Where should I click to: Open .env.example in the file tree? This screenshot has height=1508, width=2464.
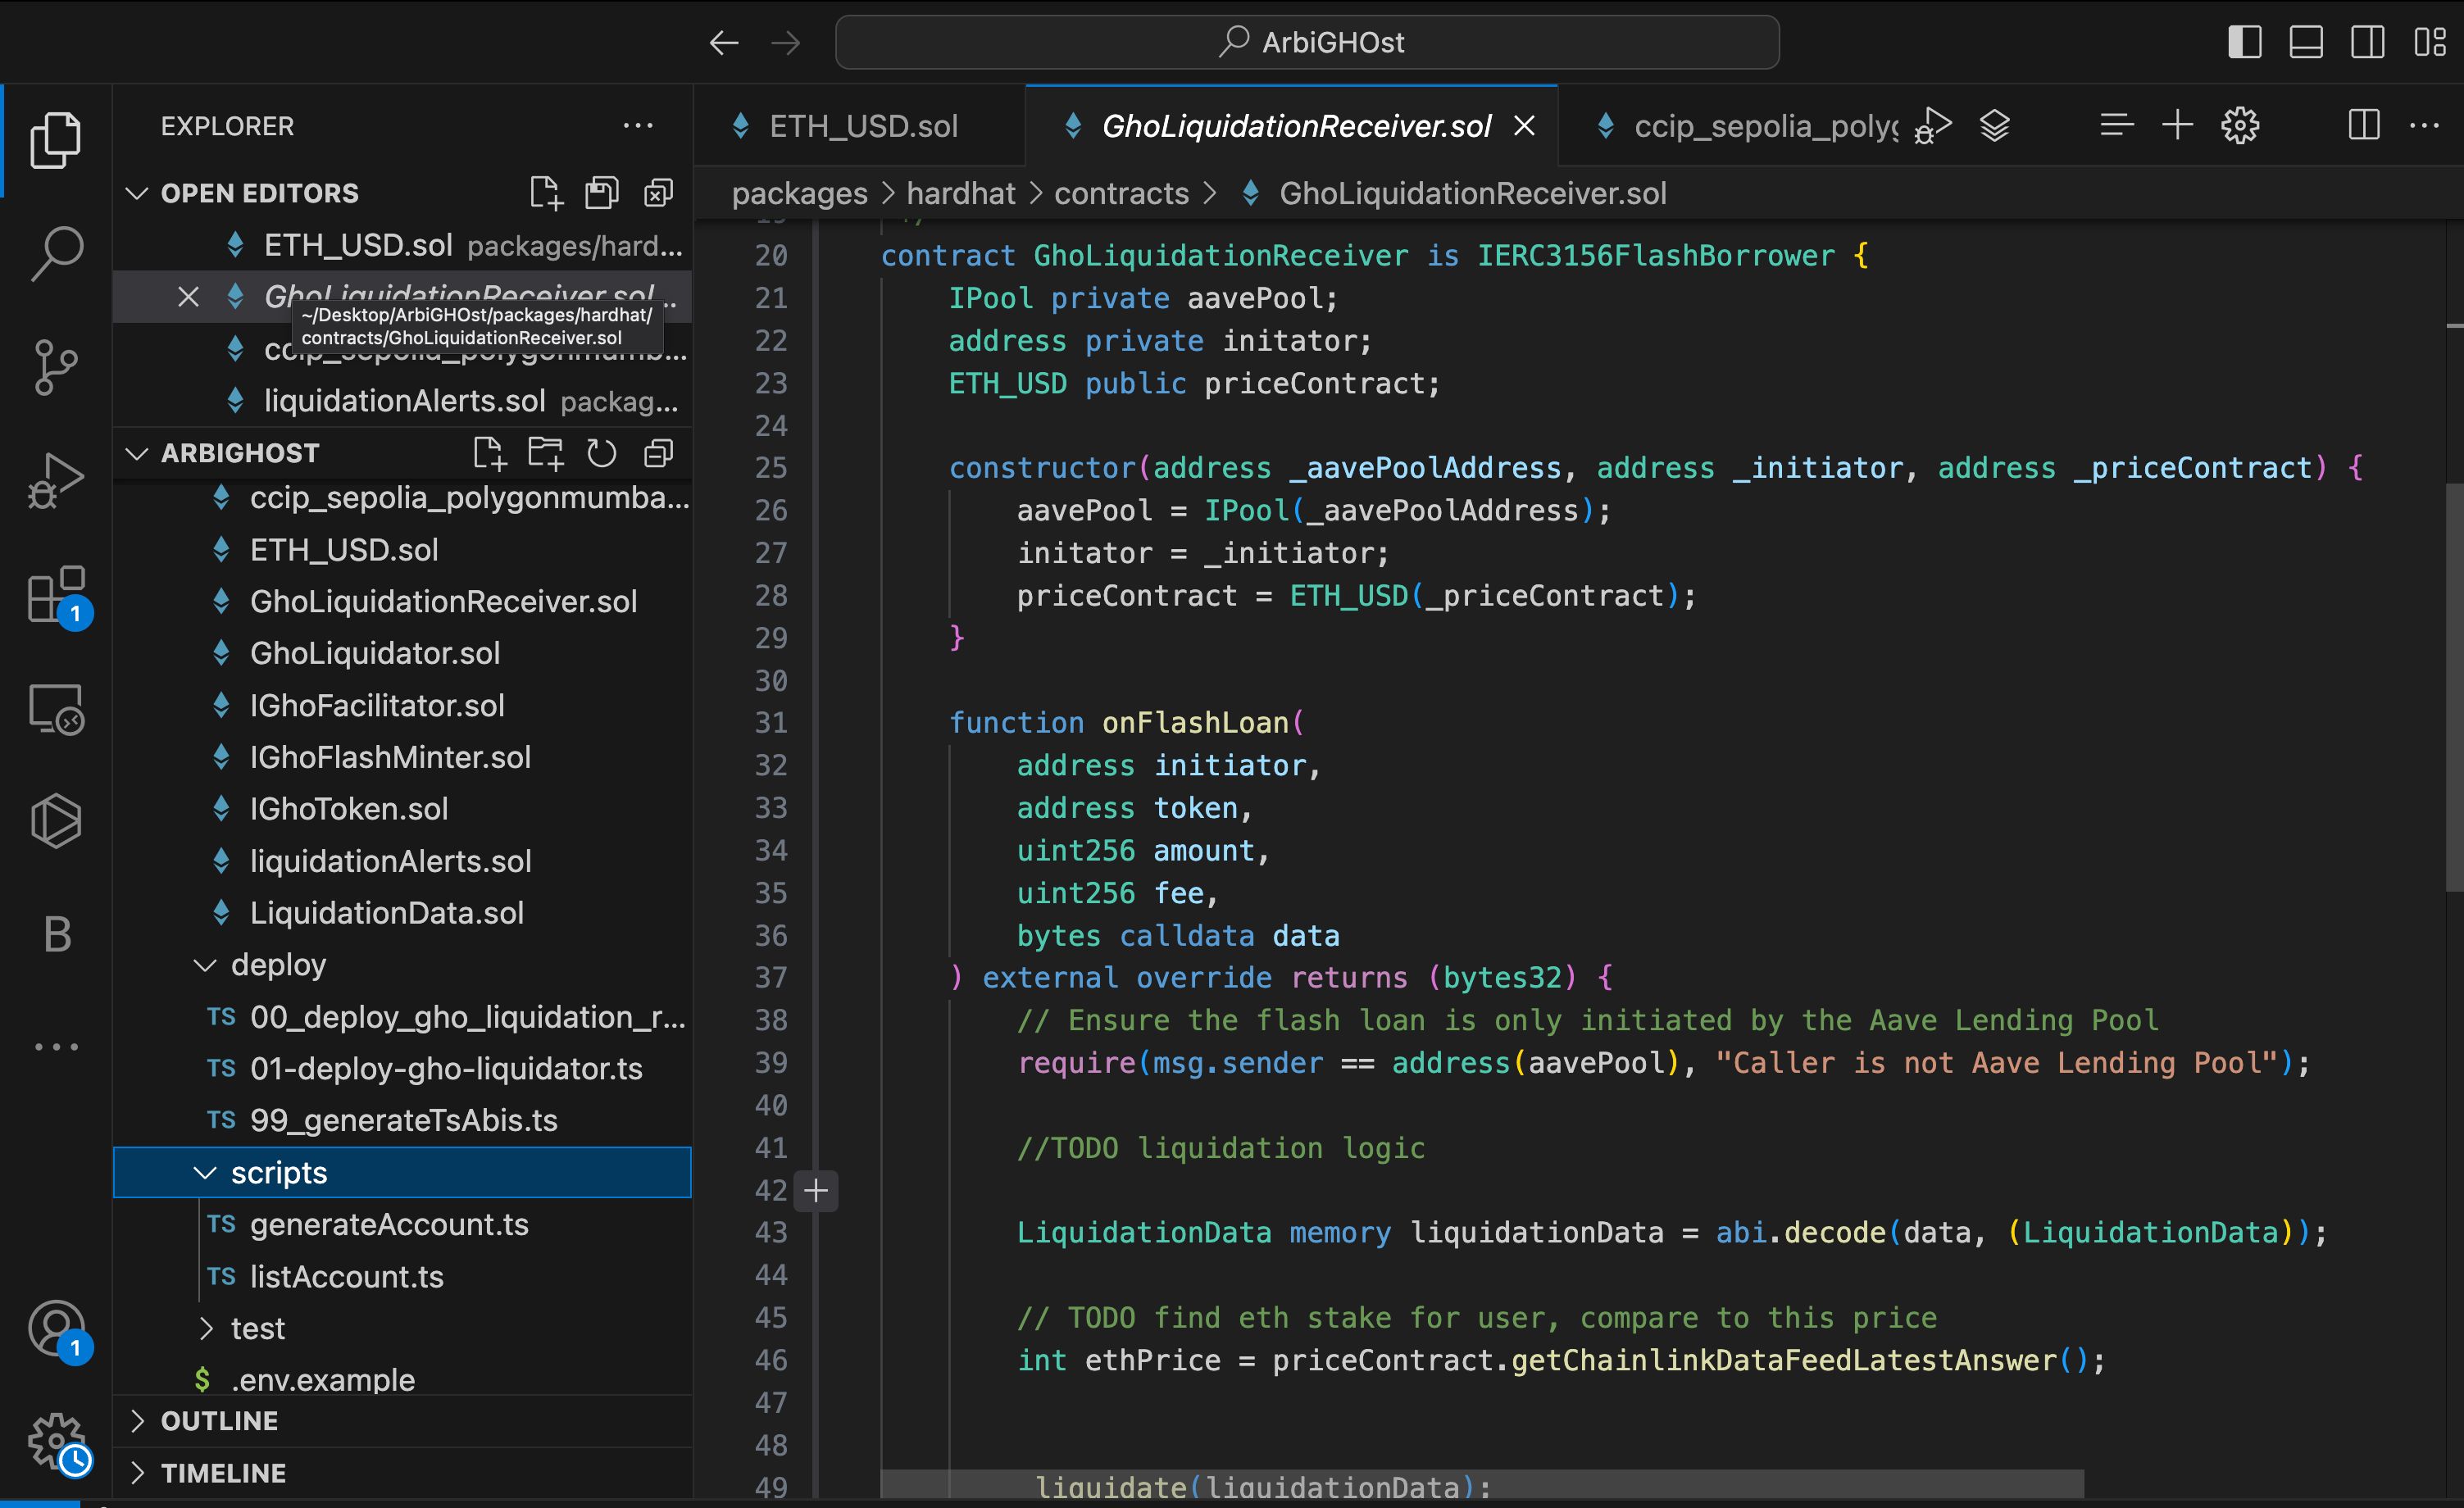click(x=402, y=1379)
